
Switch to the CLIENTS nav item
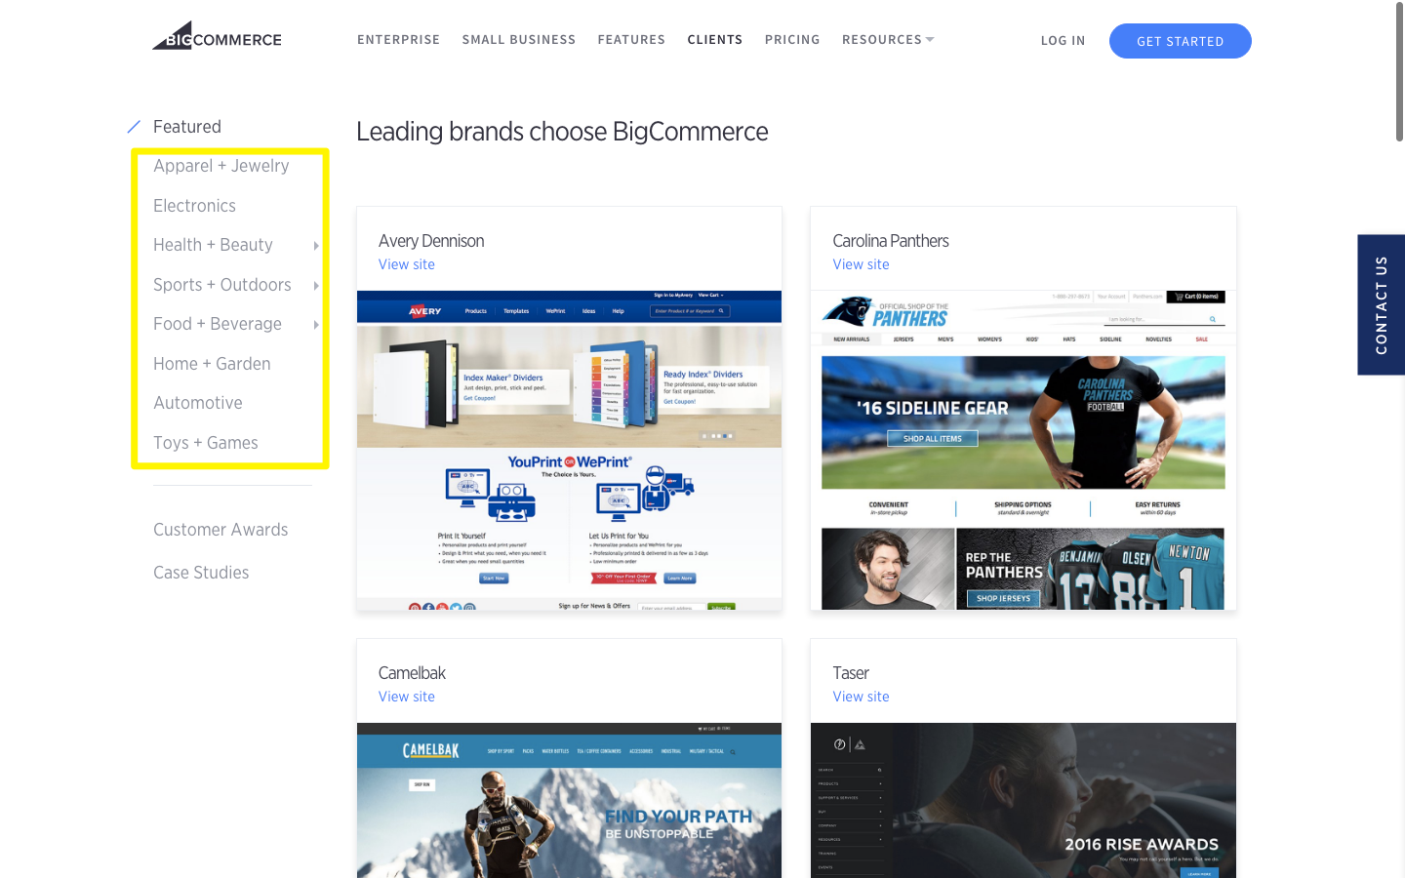coord(714,39)
